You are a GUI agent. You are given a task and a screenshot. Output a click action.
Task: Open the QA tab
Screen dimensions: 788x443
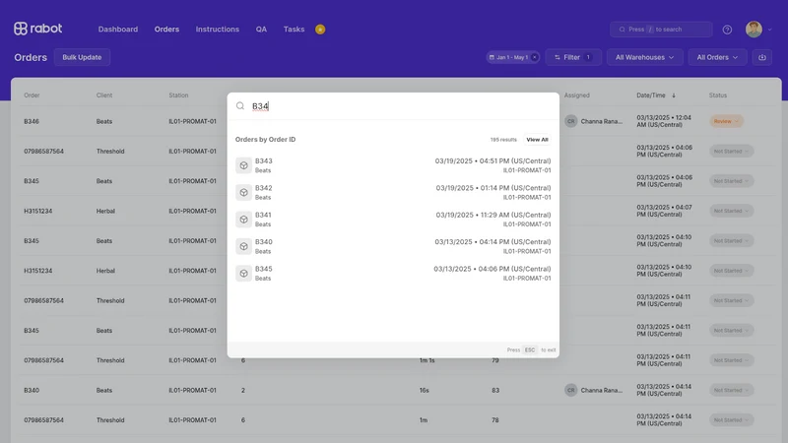click(x=261, y=30)
